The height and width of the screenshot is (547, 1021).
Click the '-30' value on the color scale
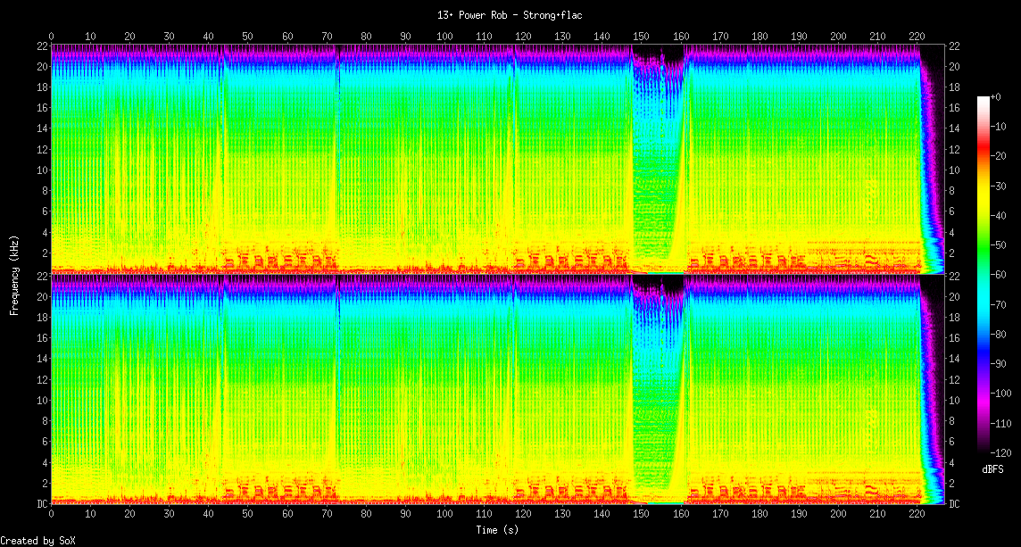(1000, 187)
